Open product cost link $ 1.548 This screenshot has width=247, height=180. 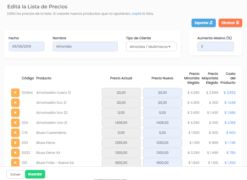[x=230, y=103]
